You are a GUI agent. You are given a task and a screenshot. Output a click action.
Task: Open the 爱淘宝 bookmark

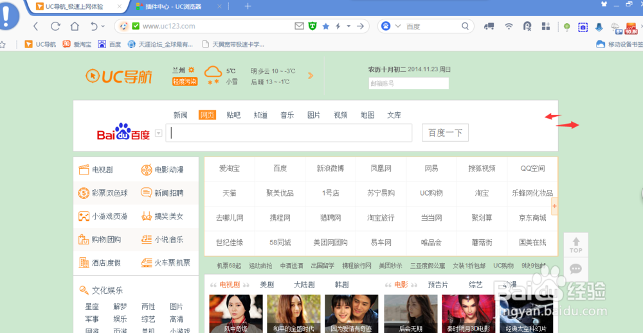pos(77,44)
